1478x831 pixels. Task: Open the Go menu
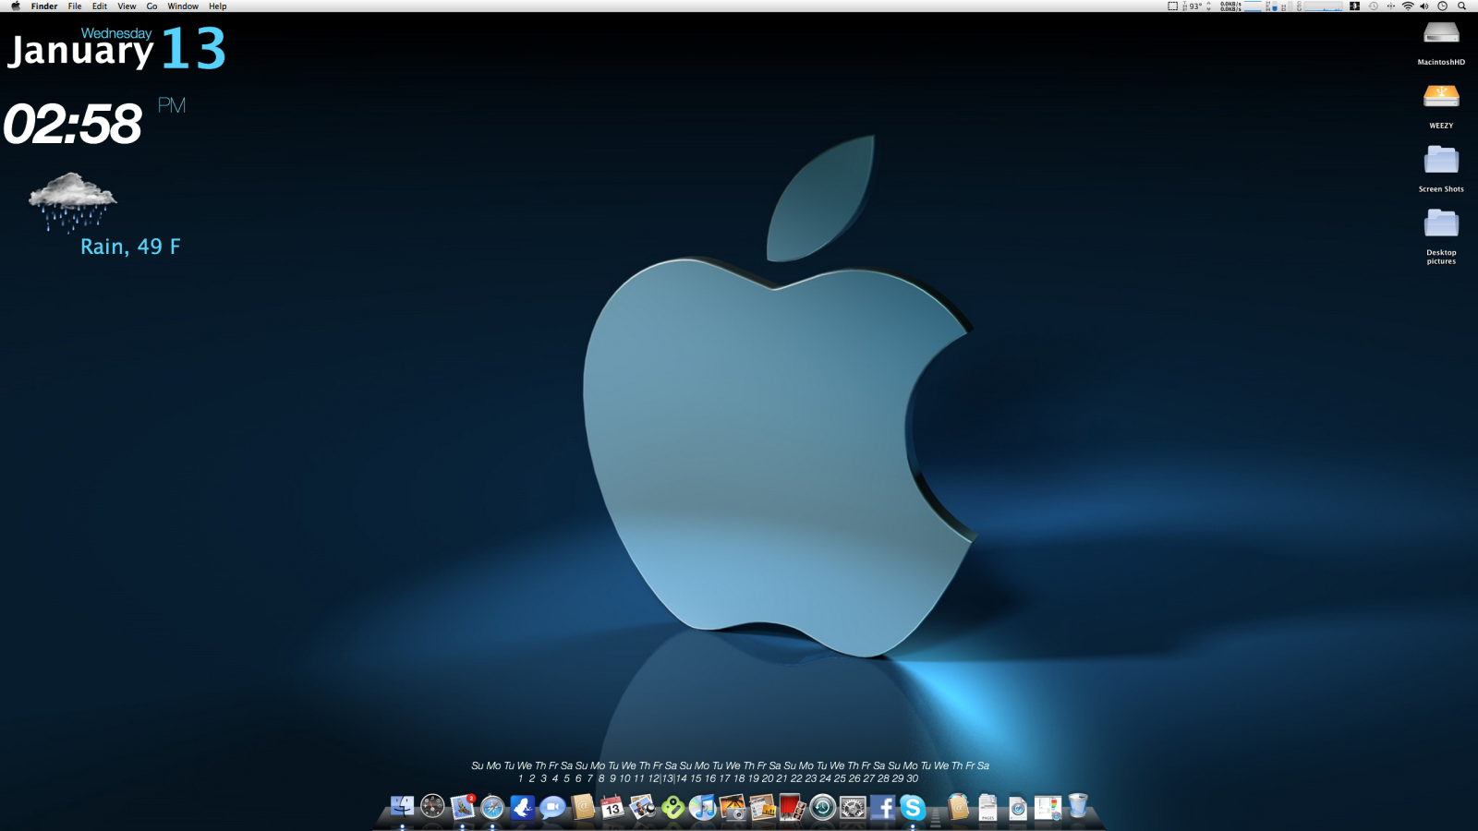point(152,6)
